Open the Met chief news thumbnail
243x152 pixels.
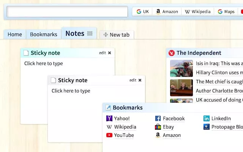click(181, 87)
